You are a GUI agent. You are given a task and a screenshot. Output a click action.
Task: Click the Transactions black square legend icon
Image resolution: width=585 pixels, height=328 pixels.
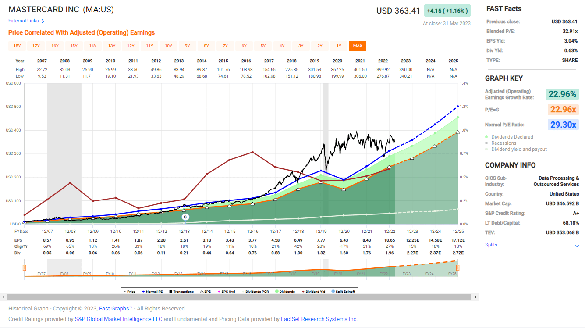pos(170,291)
